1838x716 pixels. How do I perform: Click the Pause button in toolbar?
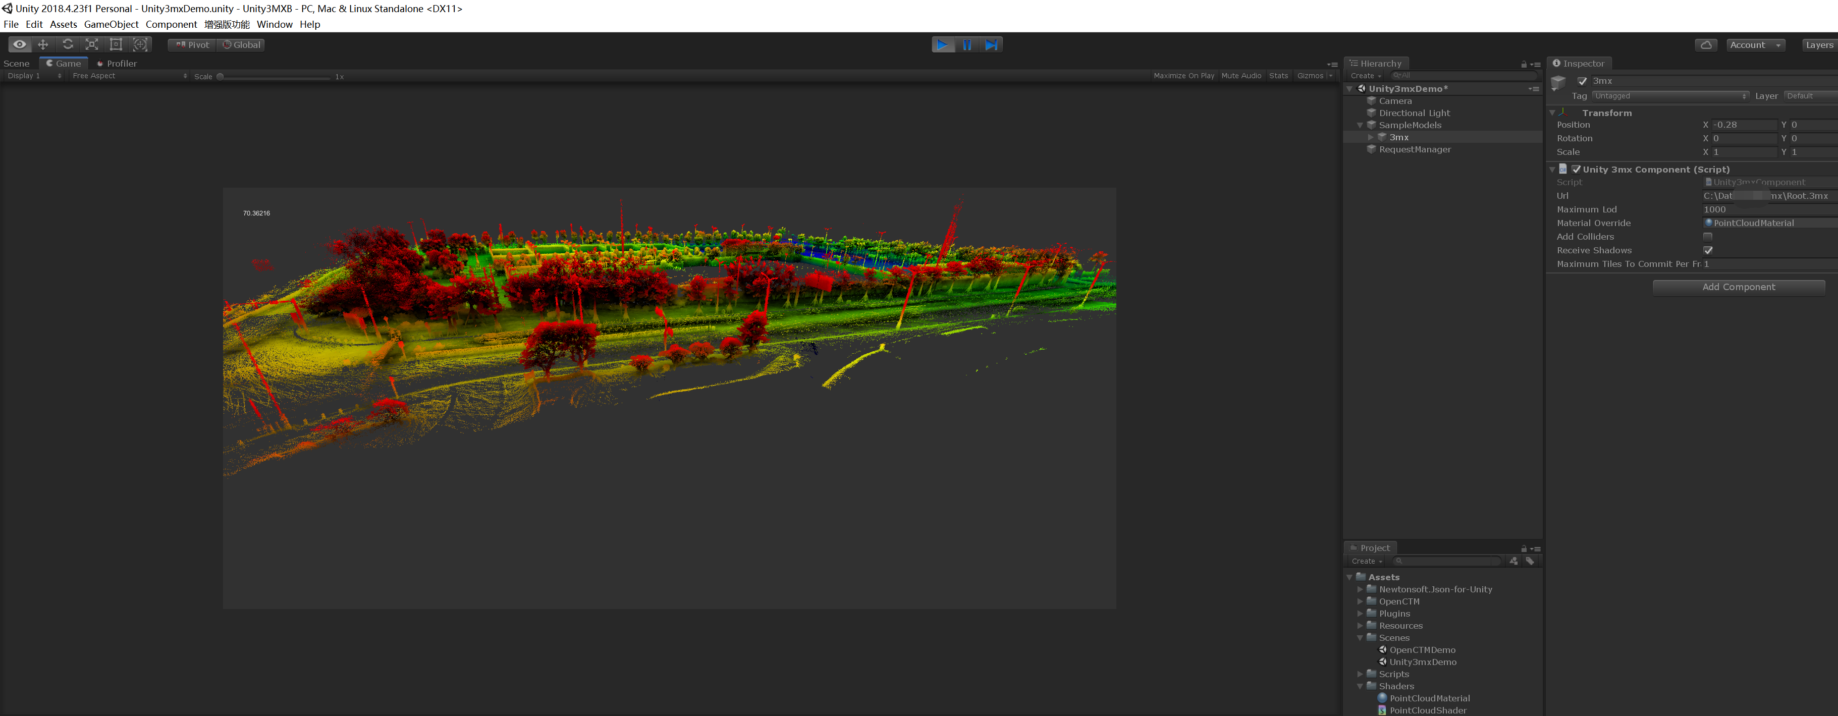967,44
